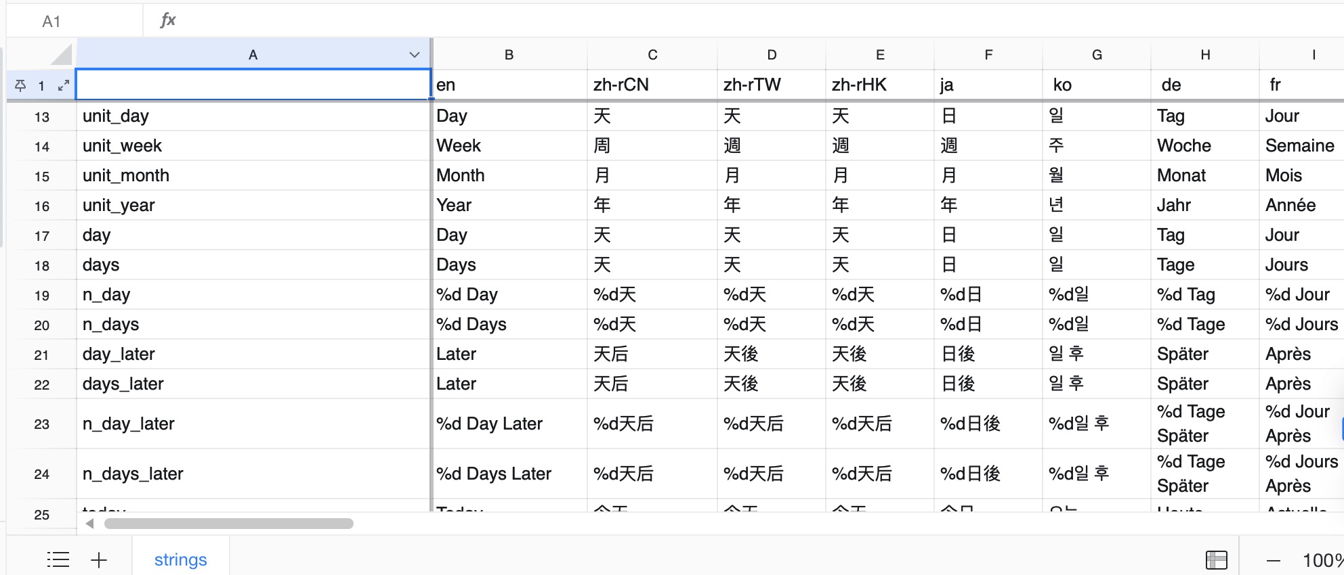Click the '년' cell in ko column
Image resolution: width=1344 pixels, height=575 pixels.
1097,205
